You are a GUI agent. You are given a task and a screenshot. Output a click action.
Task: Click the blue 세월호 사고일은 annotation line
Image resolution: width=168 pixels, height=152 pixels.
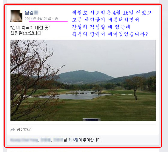112,13
